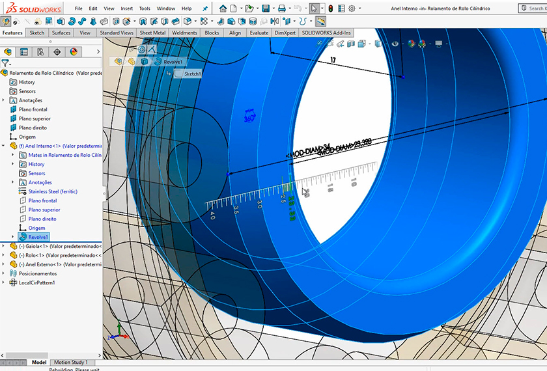Open the DisplayManager color wheel tab

(74, 52)
